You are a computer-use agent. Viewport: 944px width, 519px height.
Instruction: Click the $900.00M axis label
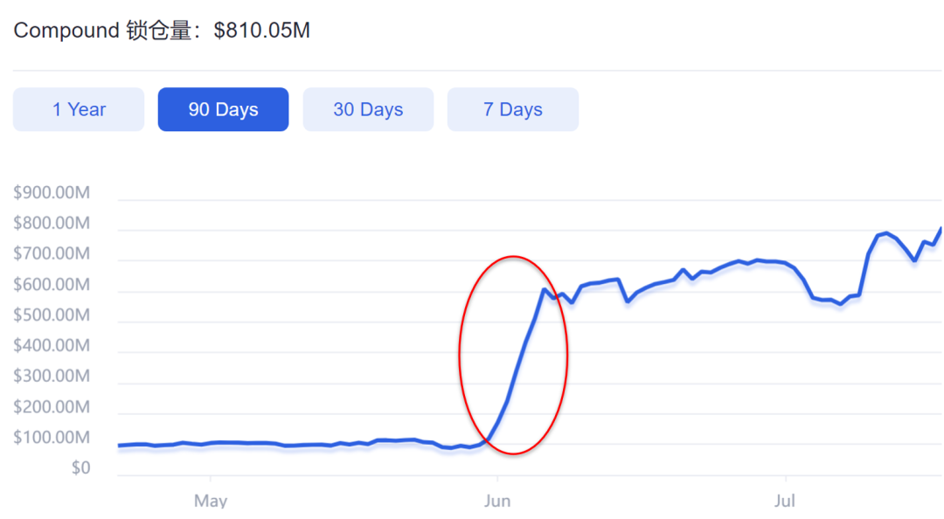52,193
